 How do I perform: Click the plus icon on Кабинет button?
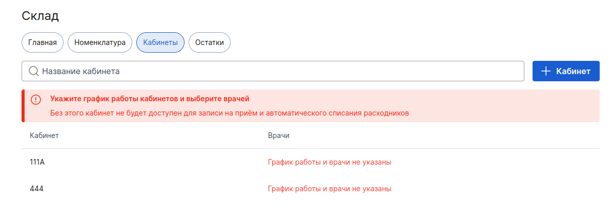coord(546,71)
